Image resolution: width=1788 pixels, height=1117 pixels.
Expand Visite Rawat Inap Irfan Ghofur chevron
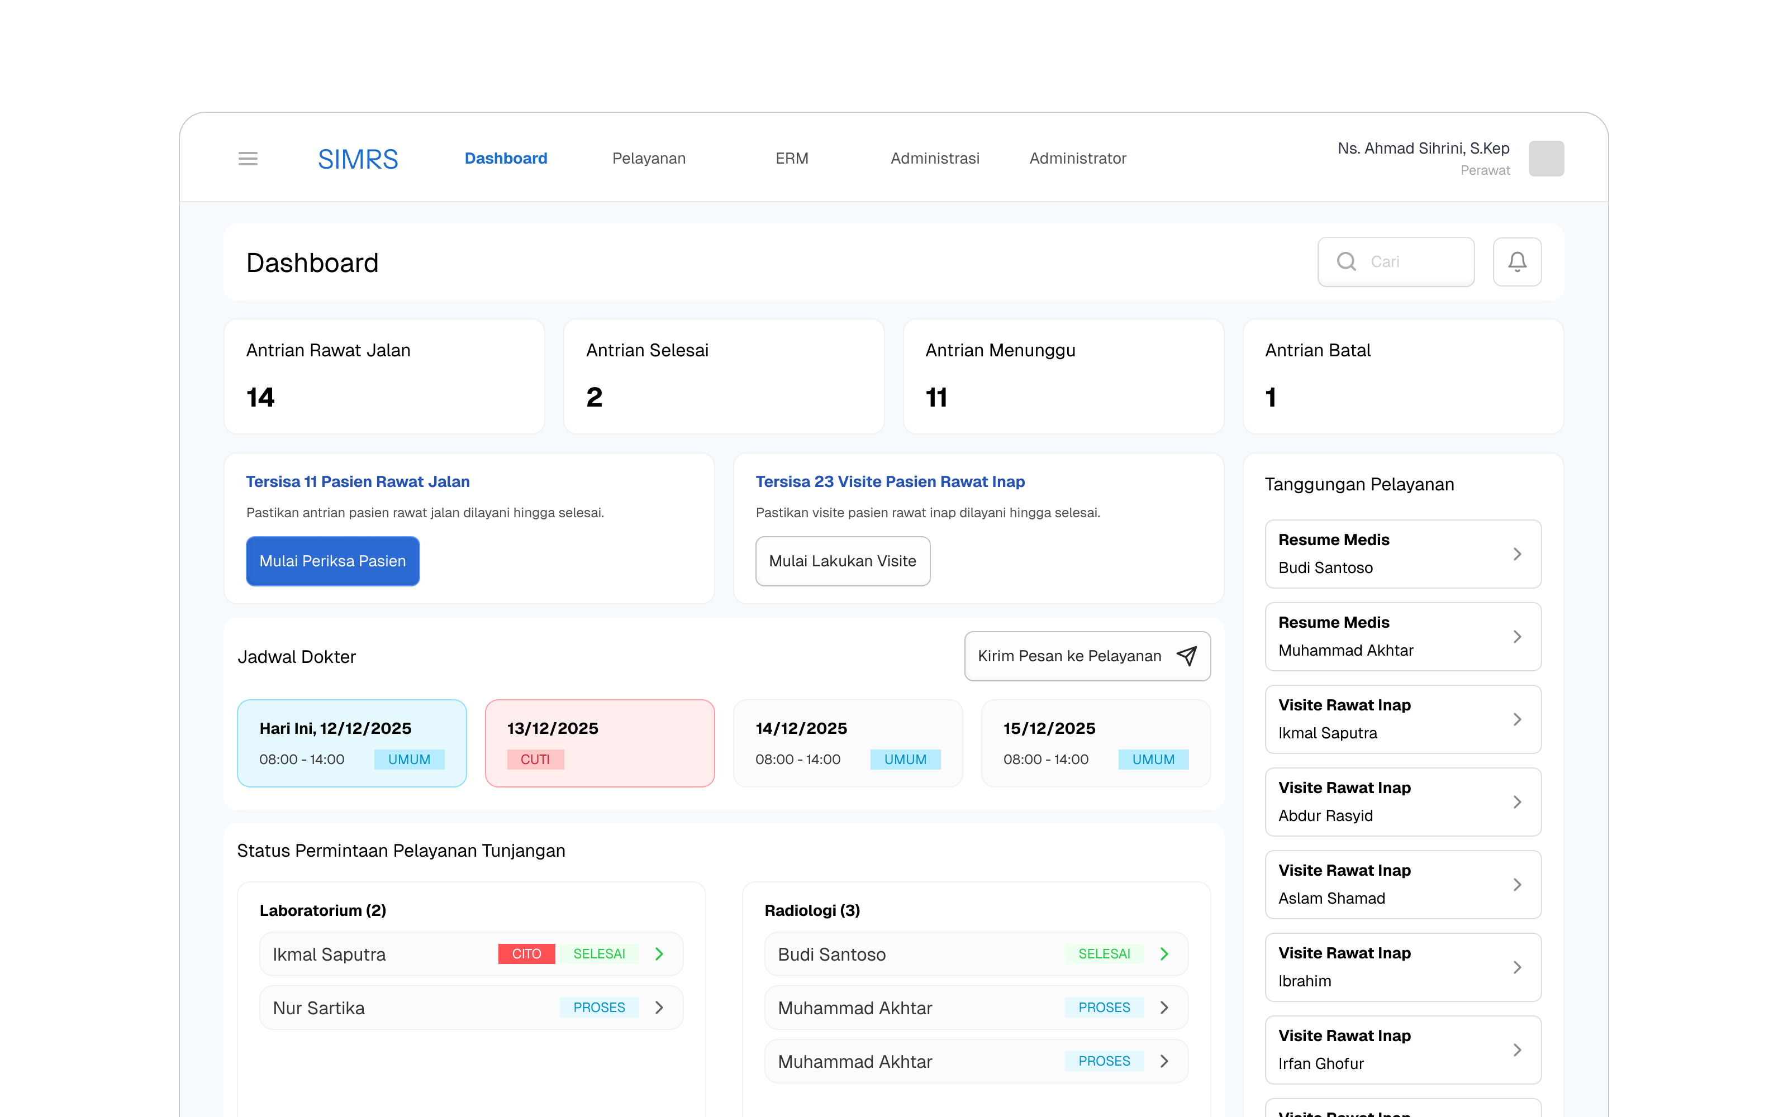[x=1517, y=1050]
